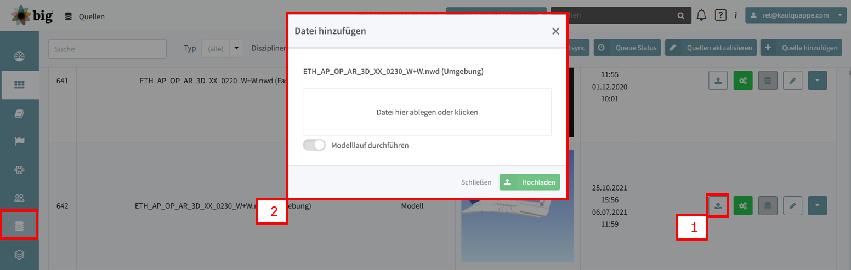The width and height of the screenshot is (851, 270).
Task: Click the Quelle hinzufügen button
Action: (x=801, y=48)
